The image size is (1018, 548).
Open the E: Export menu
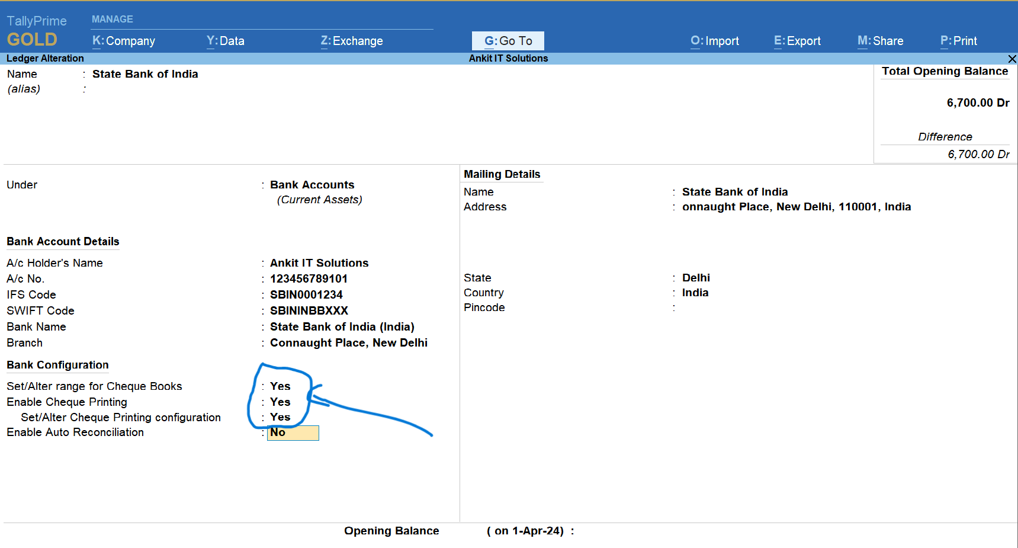[797, 41]
